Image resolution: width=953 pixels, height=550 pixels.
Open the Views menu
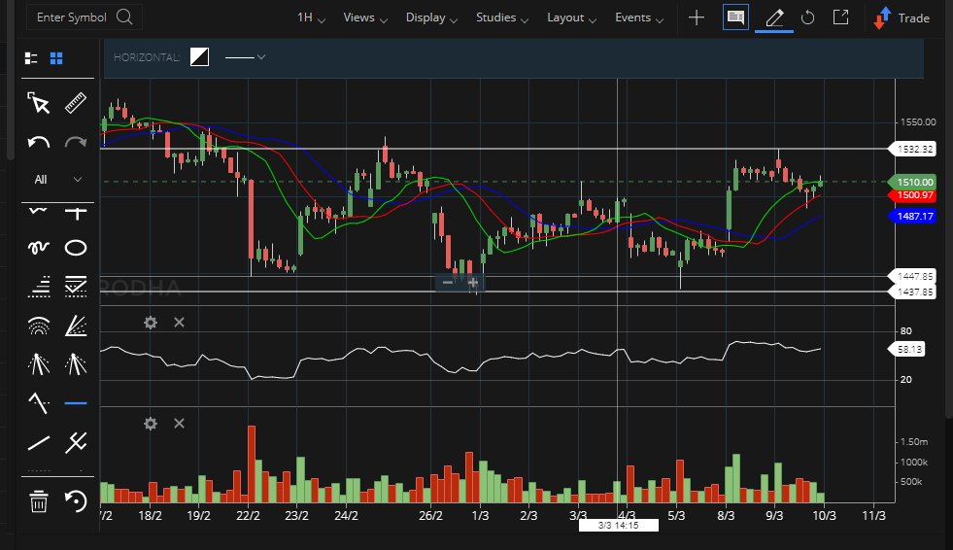pyautogui.click(x=365, y=17)
